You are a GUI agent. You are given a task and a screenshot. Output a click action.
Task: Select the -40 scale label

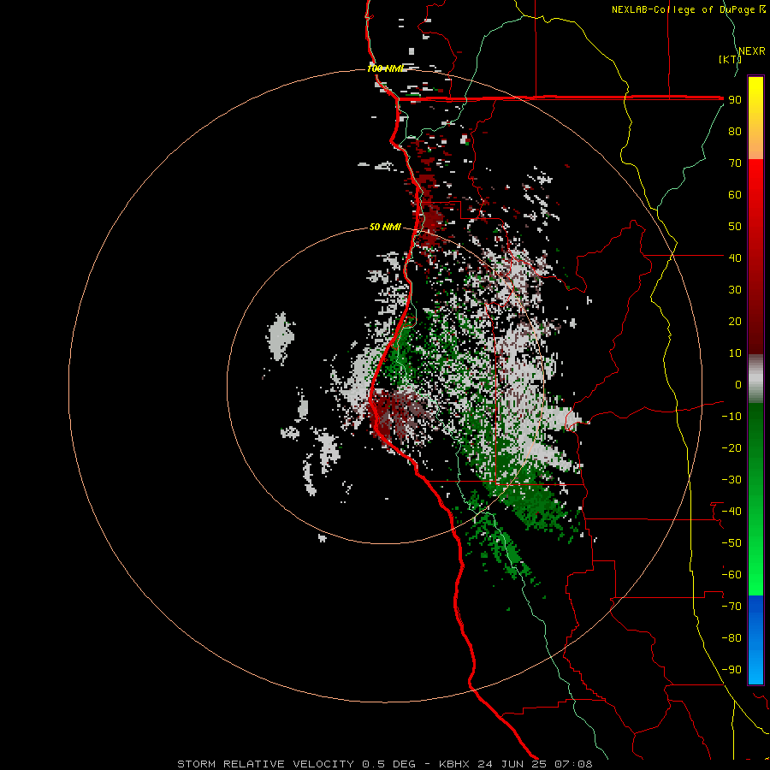[x=731, y=512]
